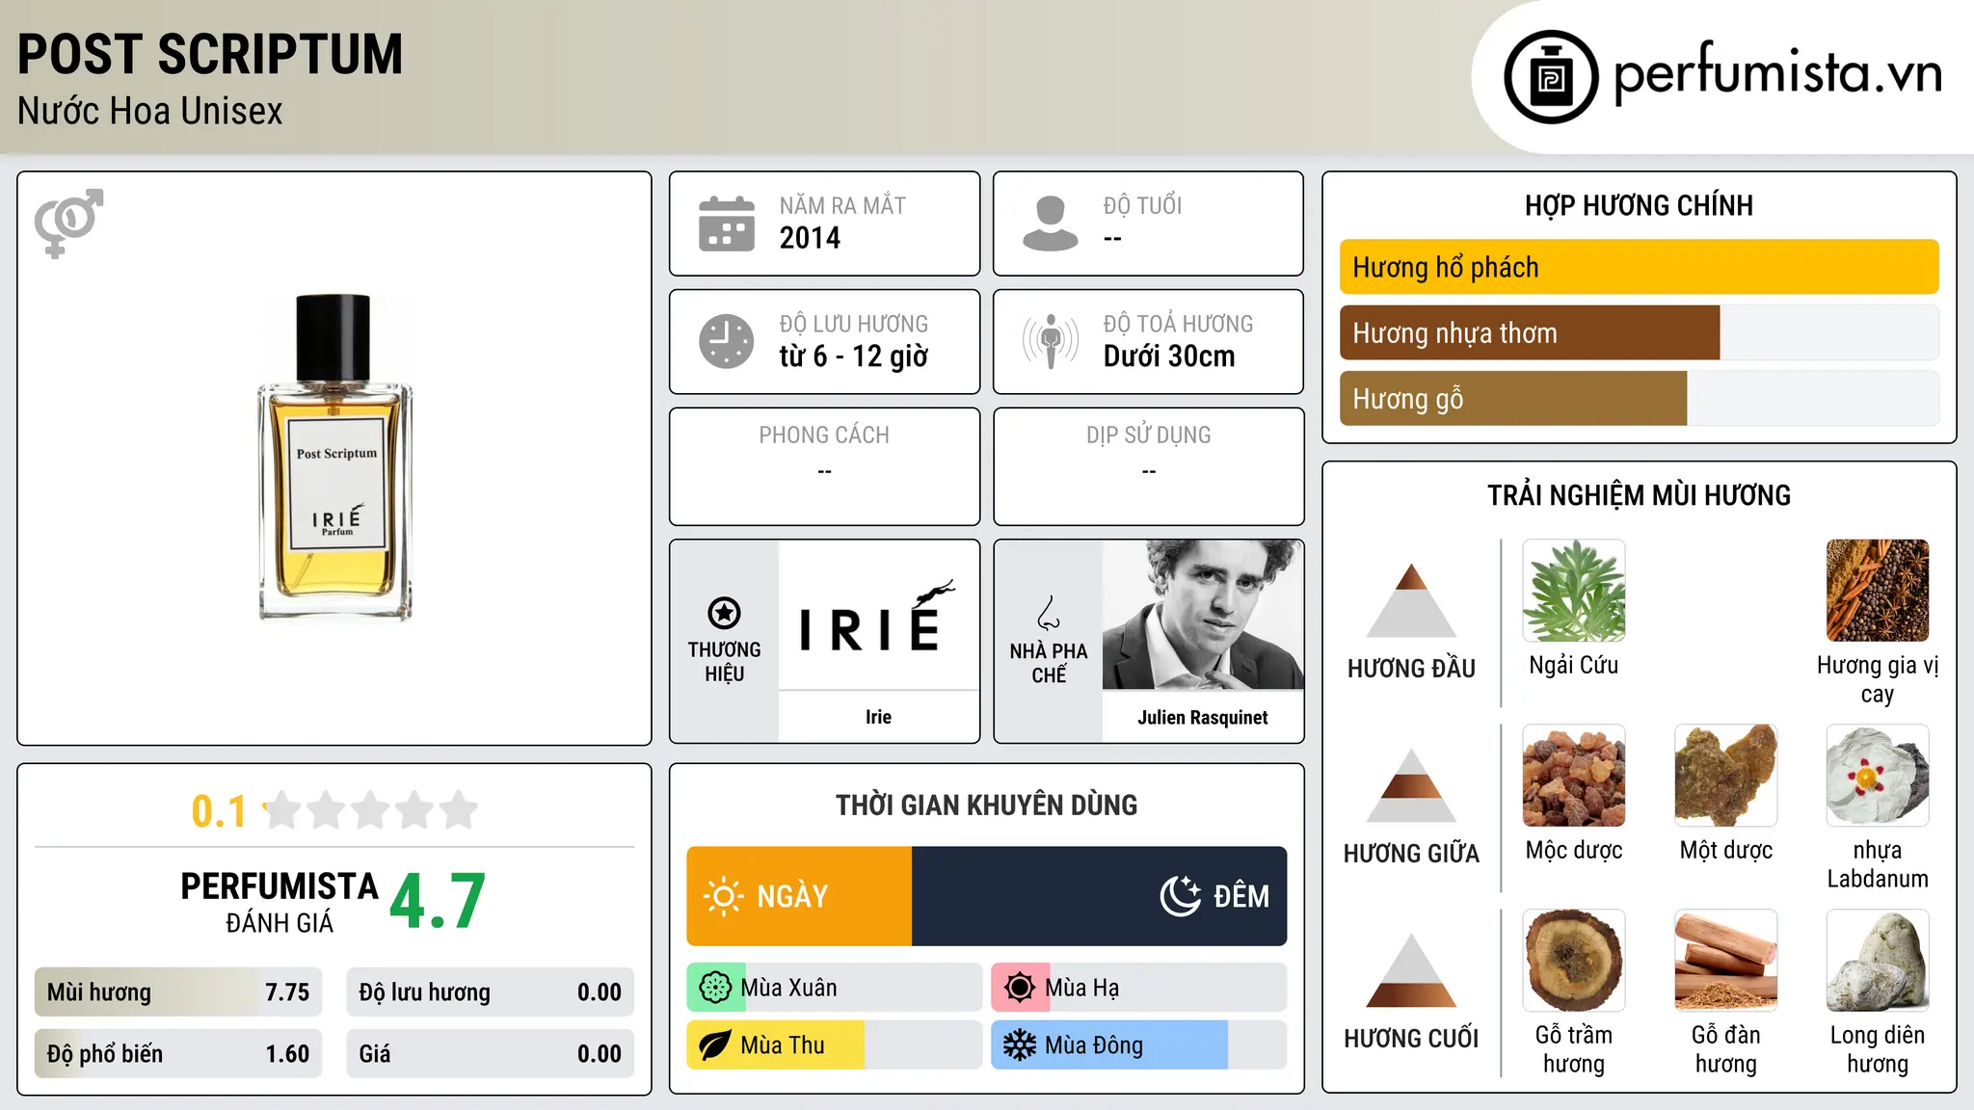Click the release year 2014
Viewport: 1974px width, 1110px height.
(810, 238)
